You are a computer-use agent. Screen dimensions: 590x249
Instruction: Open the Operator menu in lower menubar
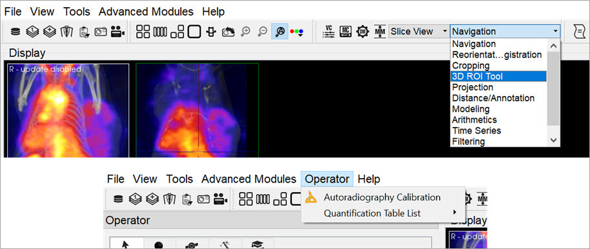[x=327, y=179]
